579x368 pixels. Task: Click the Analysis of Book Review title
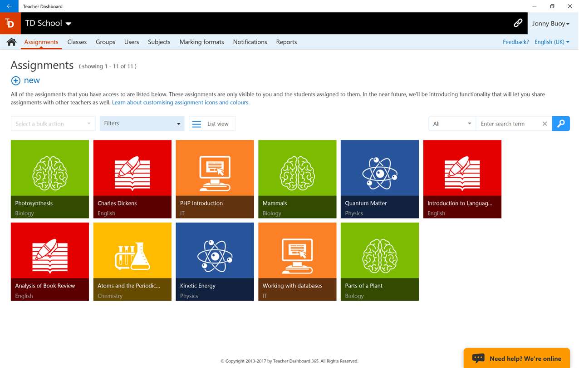point(45,286)
